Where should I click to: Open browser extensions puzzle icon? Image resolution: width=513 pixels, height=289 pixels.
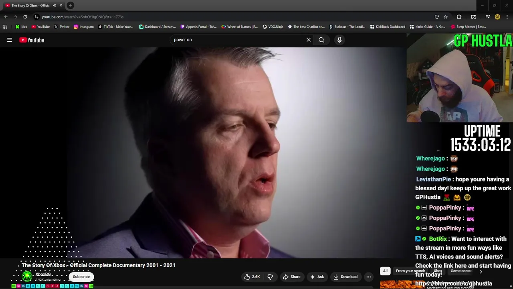click(x=459, y=17)
